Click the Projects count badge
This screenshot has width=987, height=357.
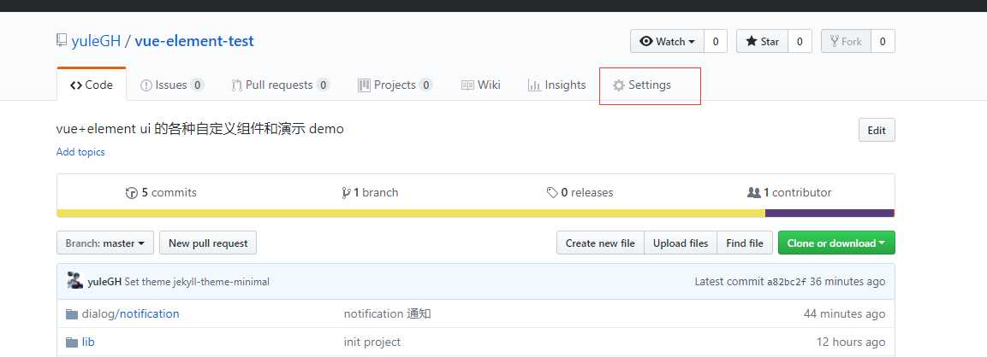tap(426, 85)
